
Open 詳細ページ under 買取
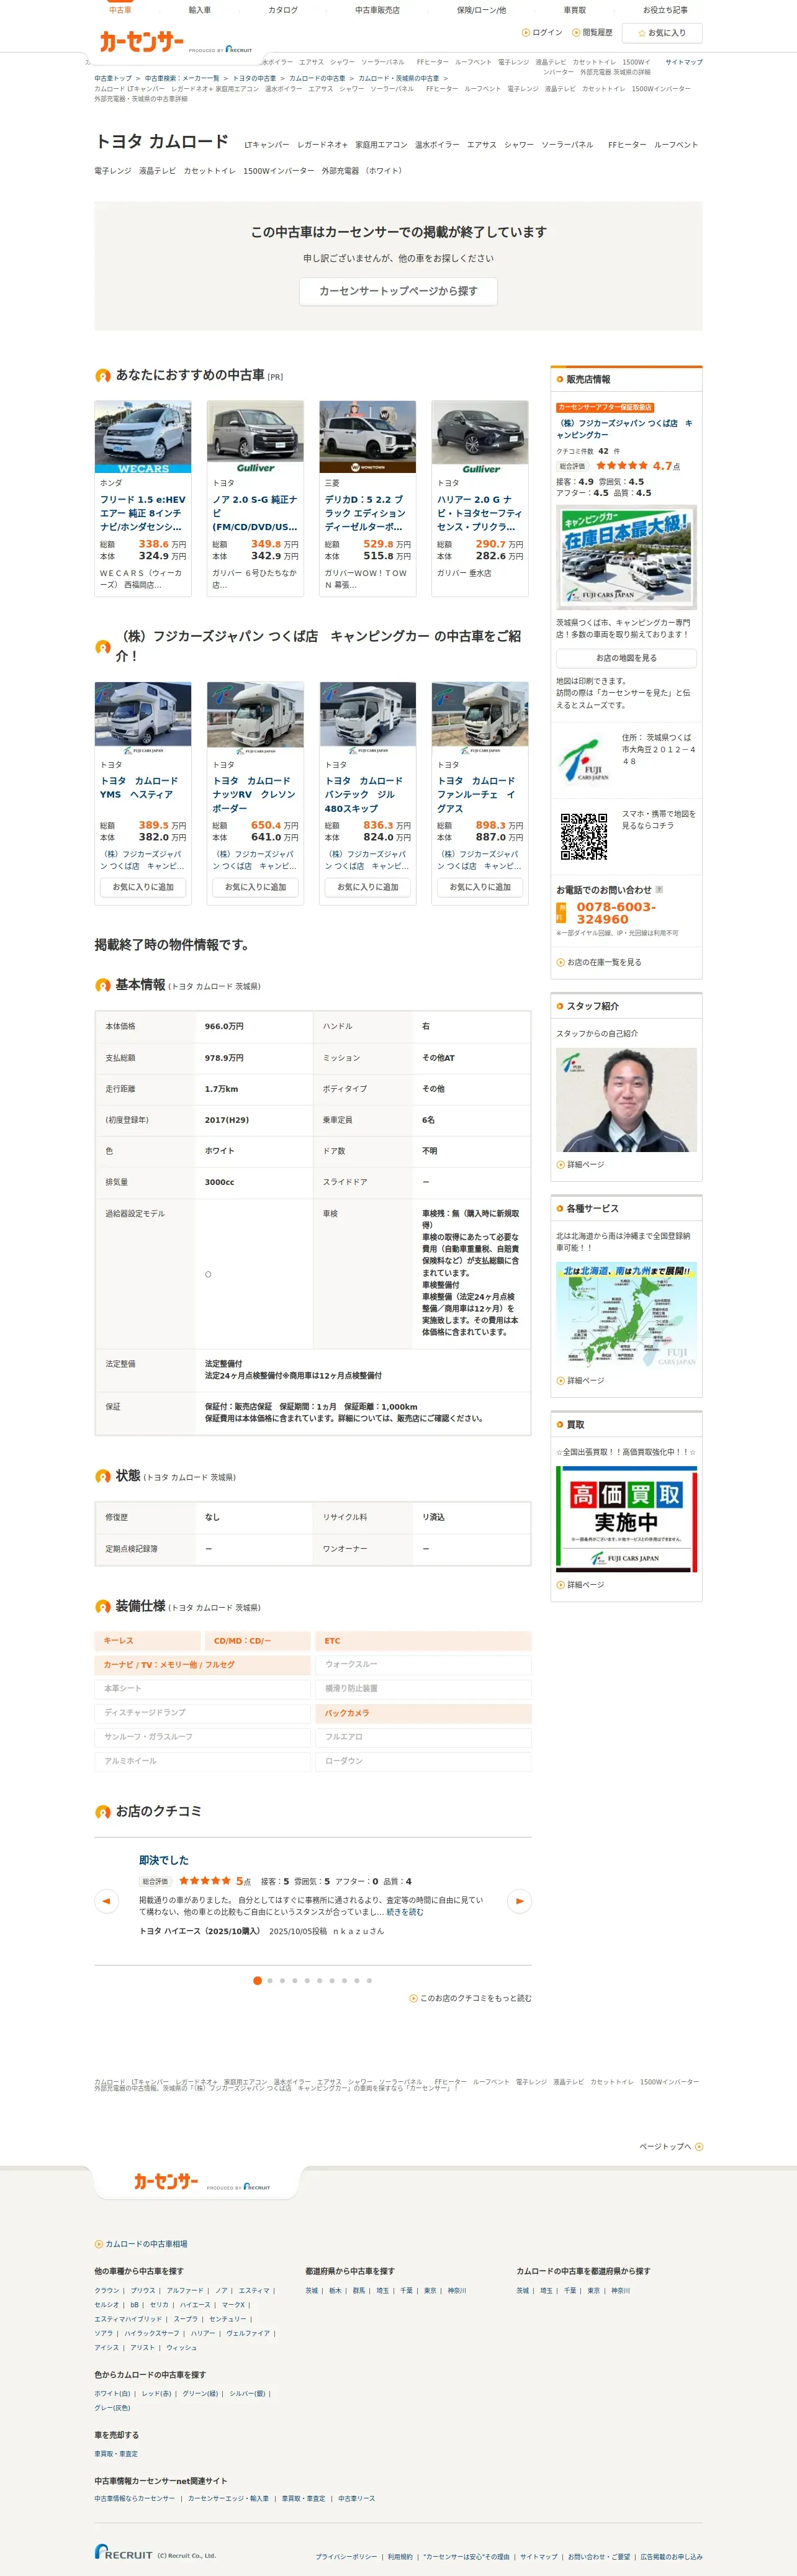pos(585,1585)
